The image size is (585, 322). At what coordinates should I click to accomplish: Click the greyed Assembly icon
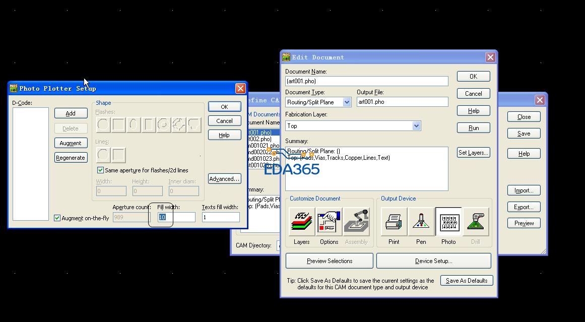pos(356,222)
